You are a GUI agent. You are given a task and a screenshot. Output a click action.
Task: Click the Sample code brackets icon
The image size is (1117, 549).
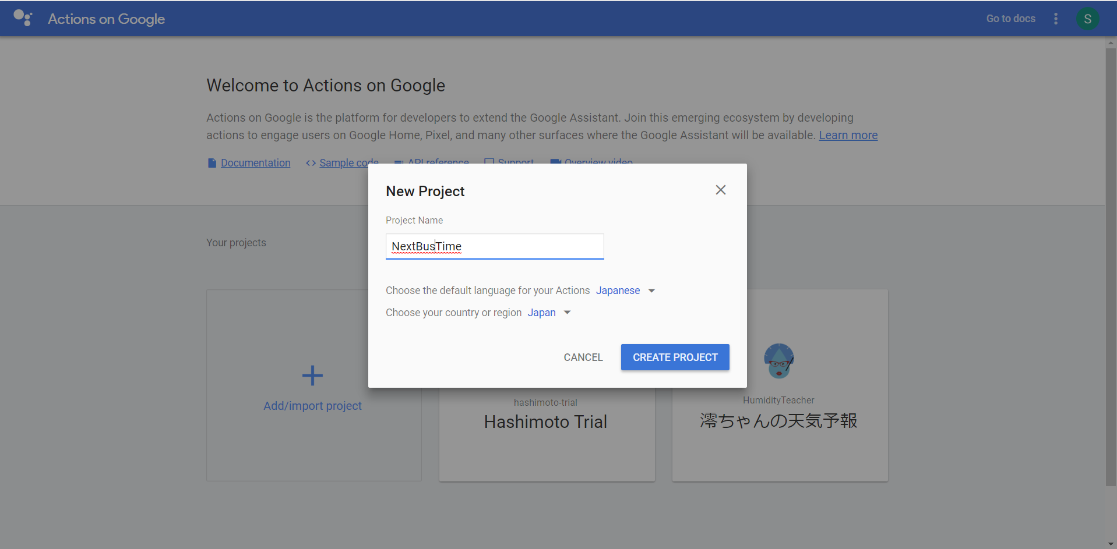[x=311, y=163]
